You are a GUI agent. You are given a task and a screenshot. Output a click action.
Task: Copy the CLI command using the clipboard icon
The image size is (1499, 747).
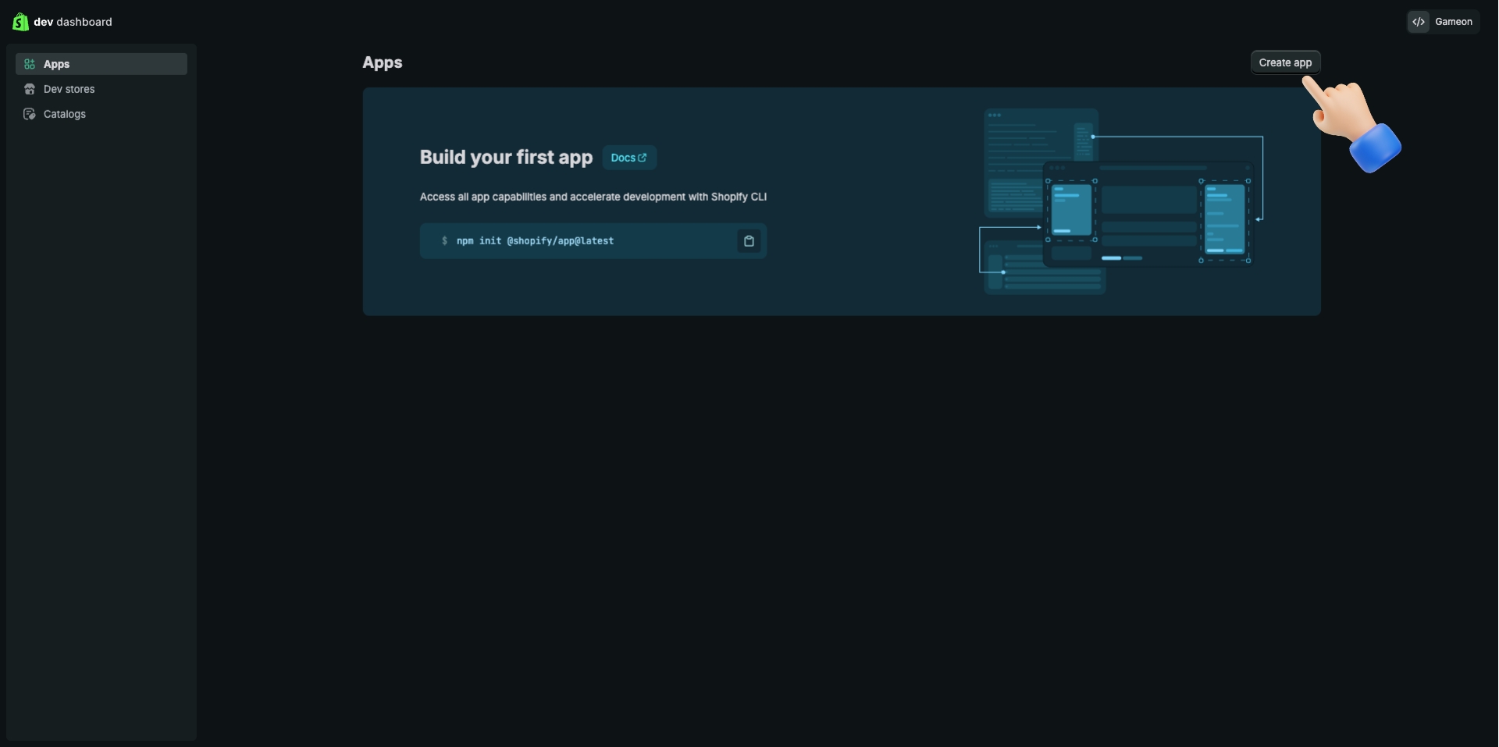click(x=749, y=241)
